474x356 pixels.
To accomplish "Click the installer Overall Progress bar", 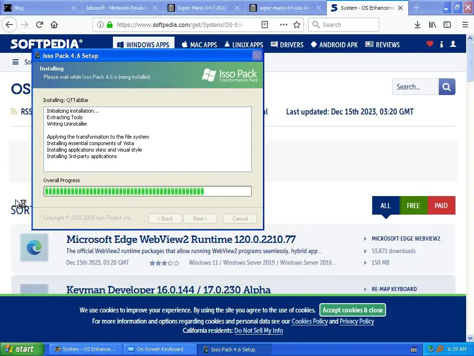I will [x=148, y=191].
